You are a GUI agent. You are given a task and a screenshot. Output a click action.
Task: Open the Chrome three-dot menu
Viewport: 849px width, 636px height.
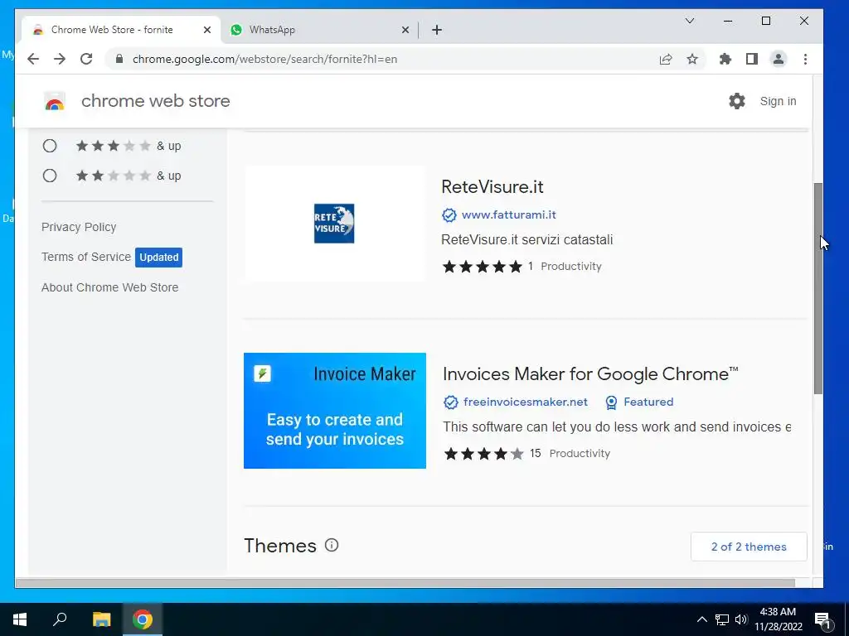coord(805,59)
